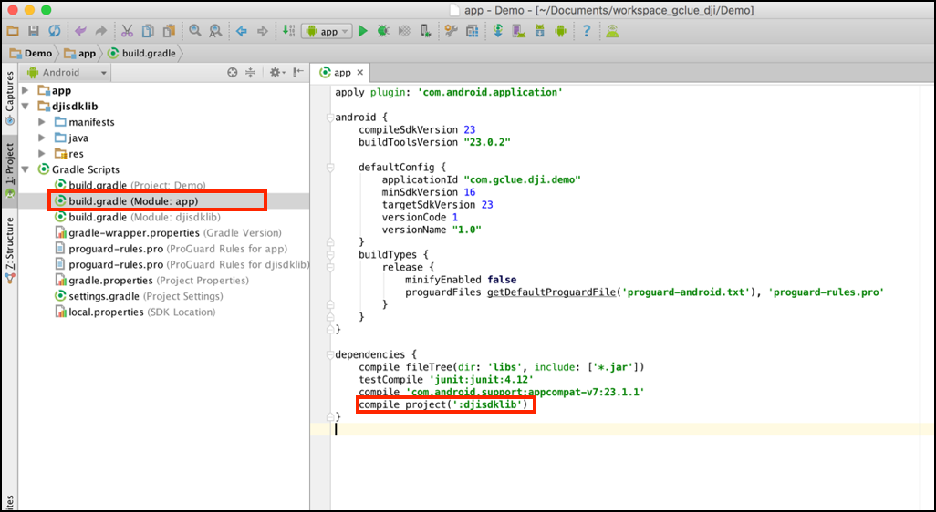
Task: Click the Undo arrow icon
Action: click(79, 31)
